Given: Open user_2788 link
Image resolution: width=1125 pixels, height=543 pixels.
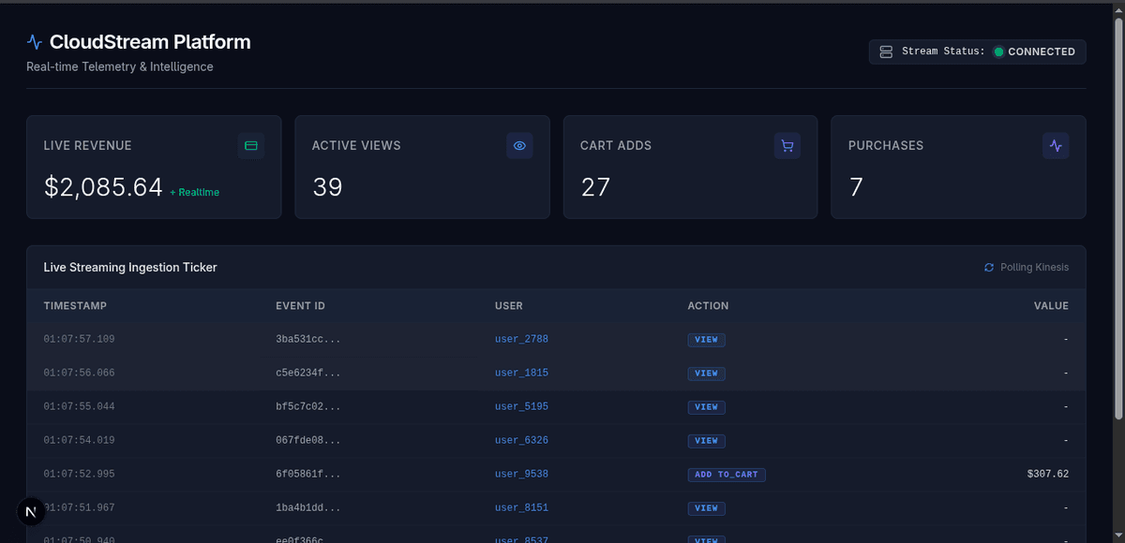Looking at the screenshot, I should click(x=521, y=339).
